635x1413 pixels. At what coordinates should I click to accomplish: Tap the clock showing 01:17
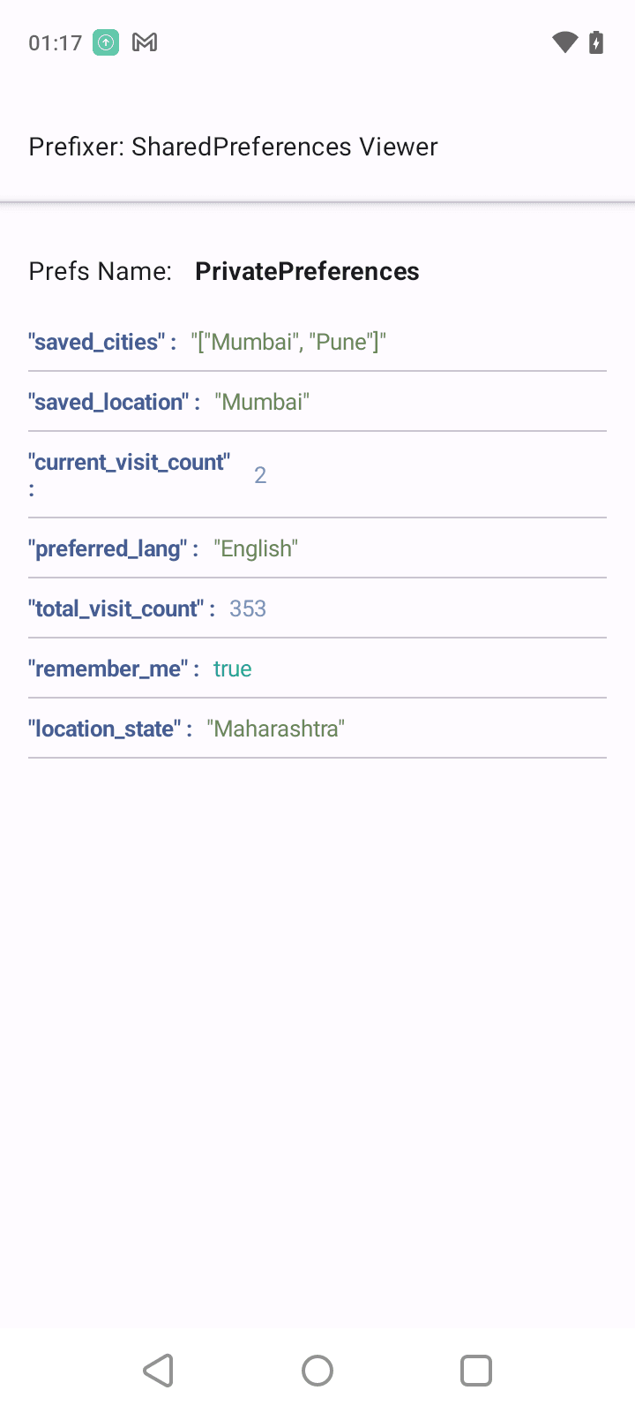(55, 42)
